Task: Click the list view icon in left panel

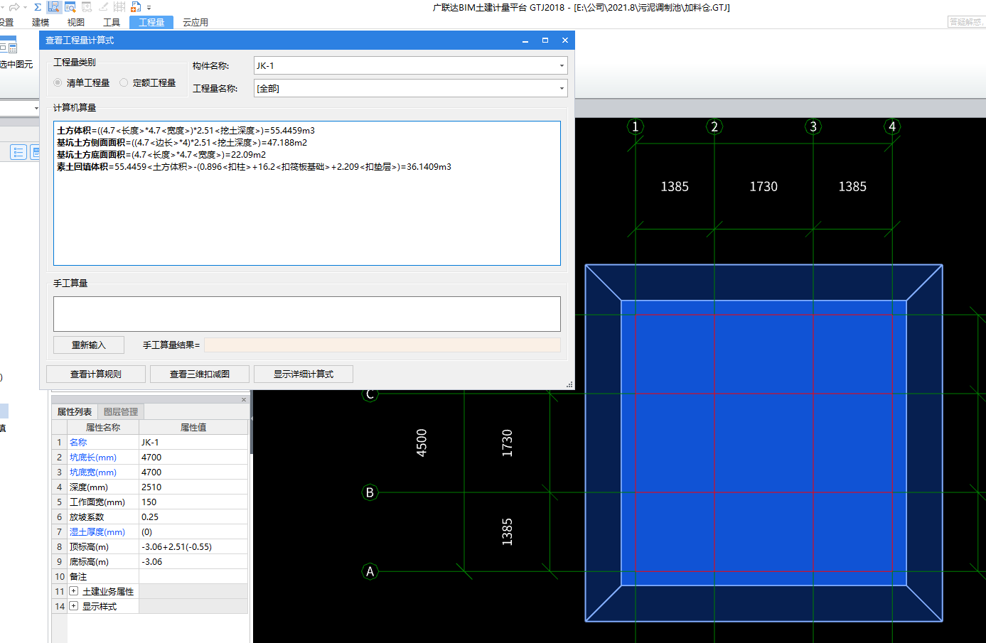Action: [x=18, y=152]
